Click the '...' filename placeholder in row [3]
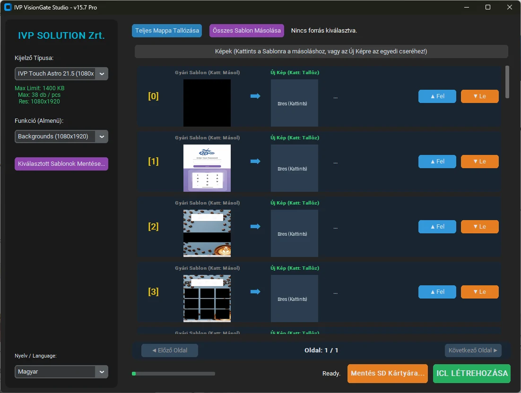The image size is (521, 393). (x=336, y=293)
